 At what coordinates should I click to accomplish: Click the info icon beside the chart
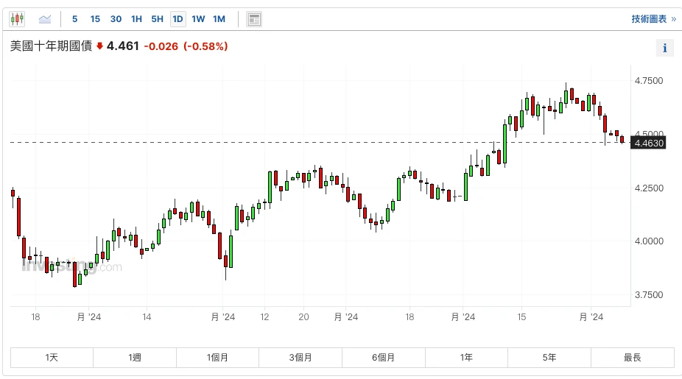click(x=665, y=48)
